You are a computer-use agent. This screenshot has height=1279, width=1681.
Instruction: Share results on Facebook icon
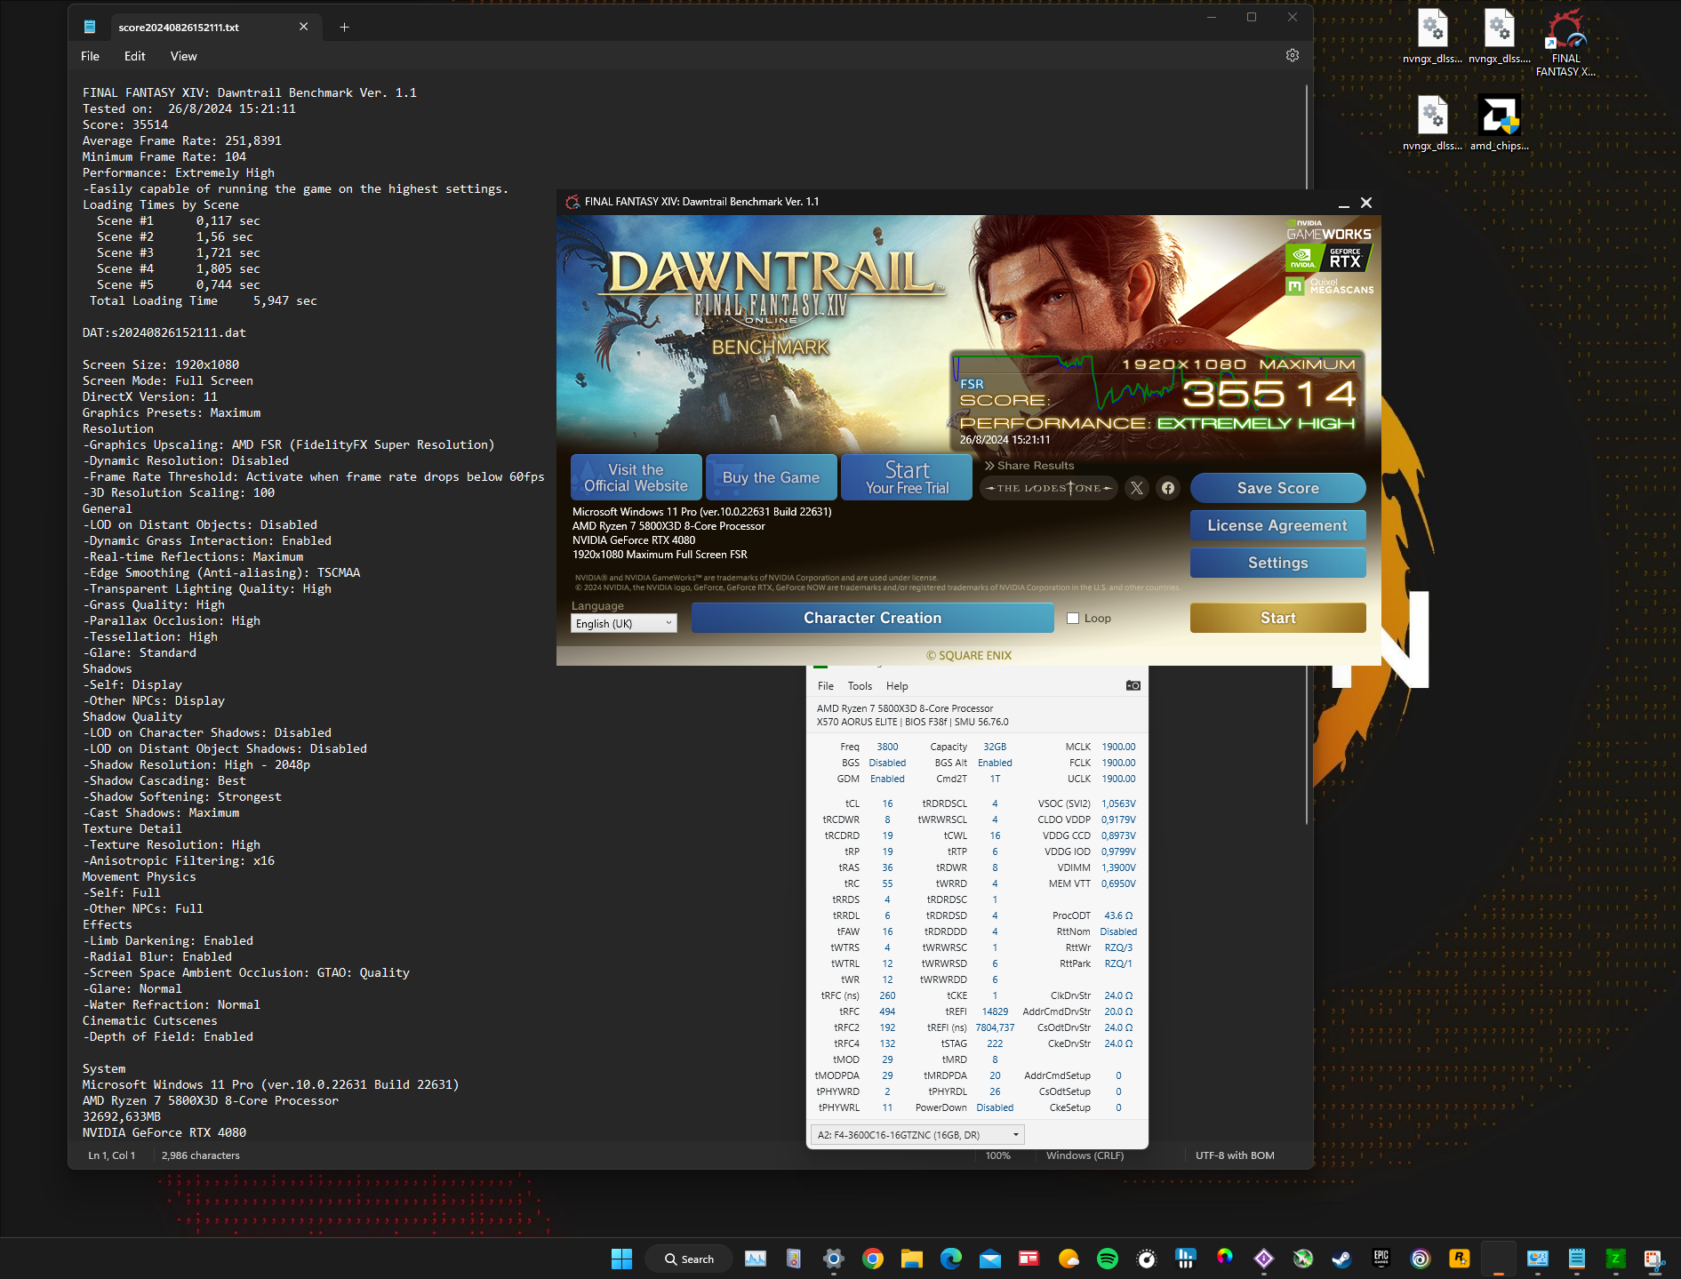pos(1168,488)
